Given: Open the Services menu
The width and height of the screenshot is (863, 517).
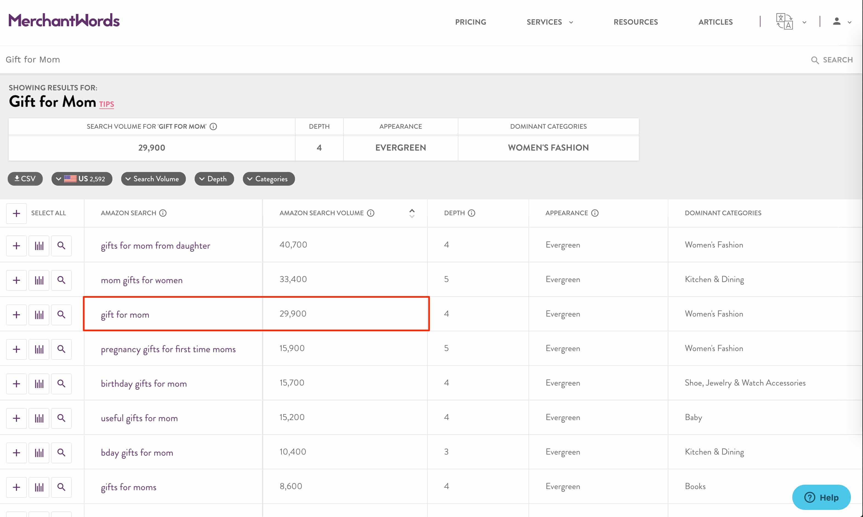Looking at the screenshot, I should (549, 22).
